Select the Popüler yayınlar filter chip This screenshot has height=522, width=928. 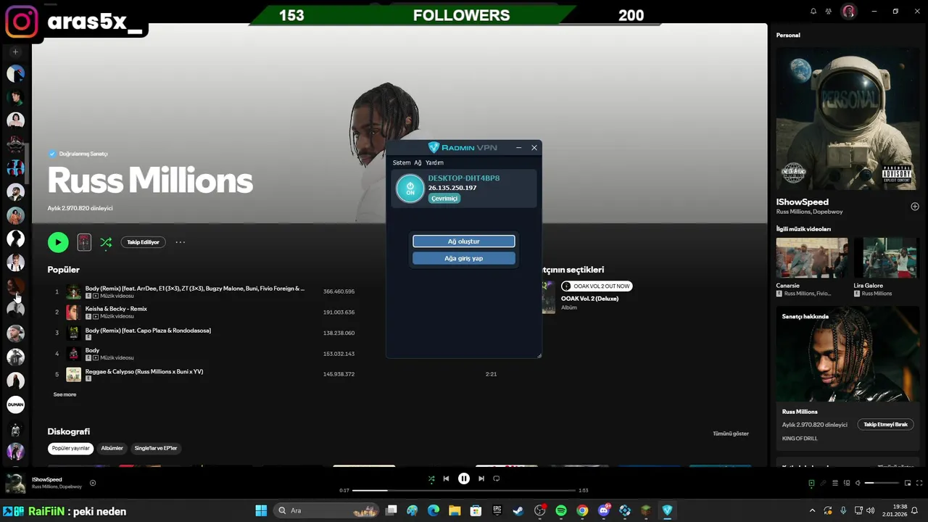pyautogui.click(x=71, y=448)
